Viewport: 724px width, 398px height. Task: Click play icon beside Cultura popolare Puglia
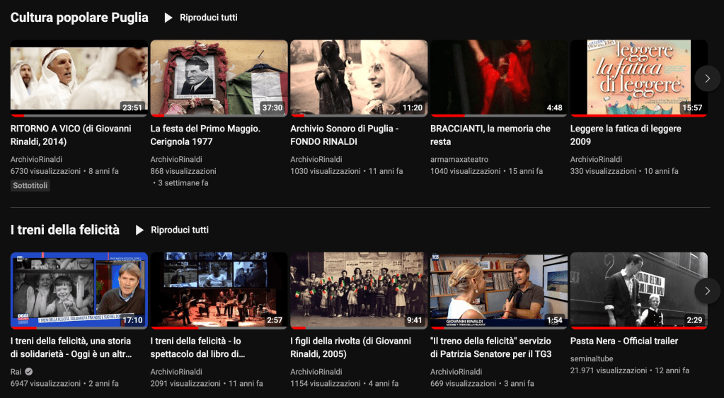[x=168, y=18]
